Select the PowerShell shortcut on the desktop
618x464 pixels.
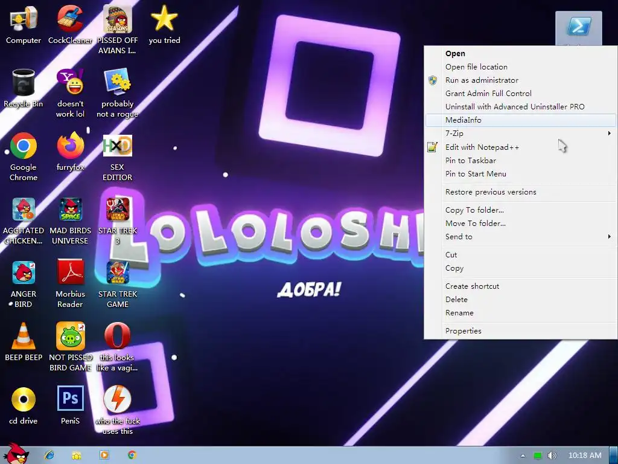(x=579, y=28)
